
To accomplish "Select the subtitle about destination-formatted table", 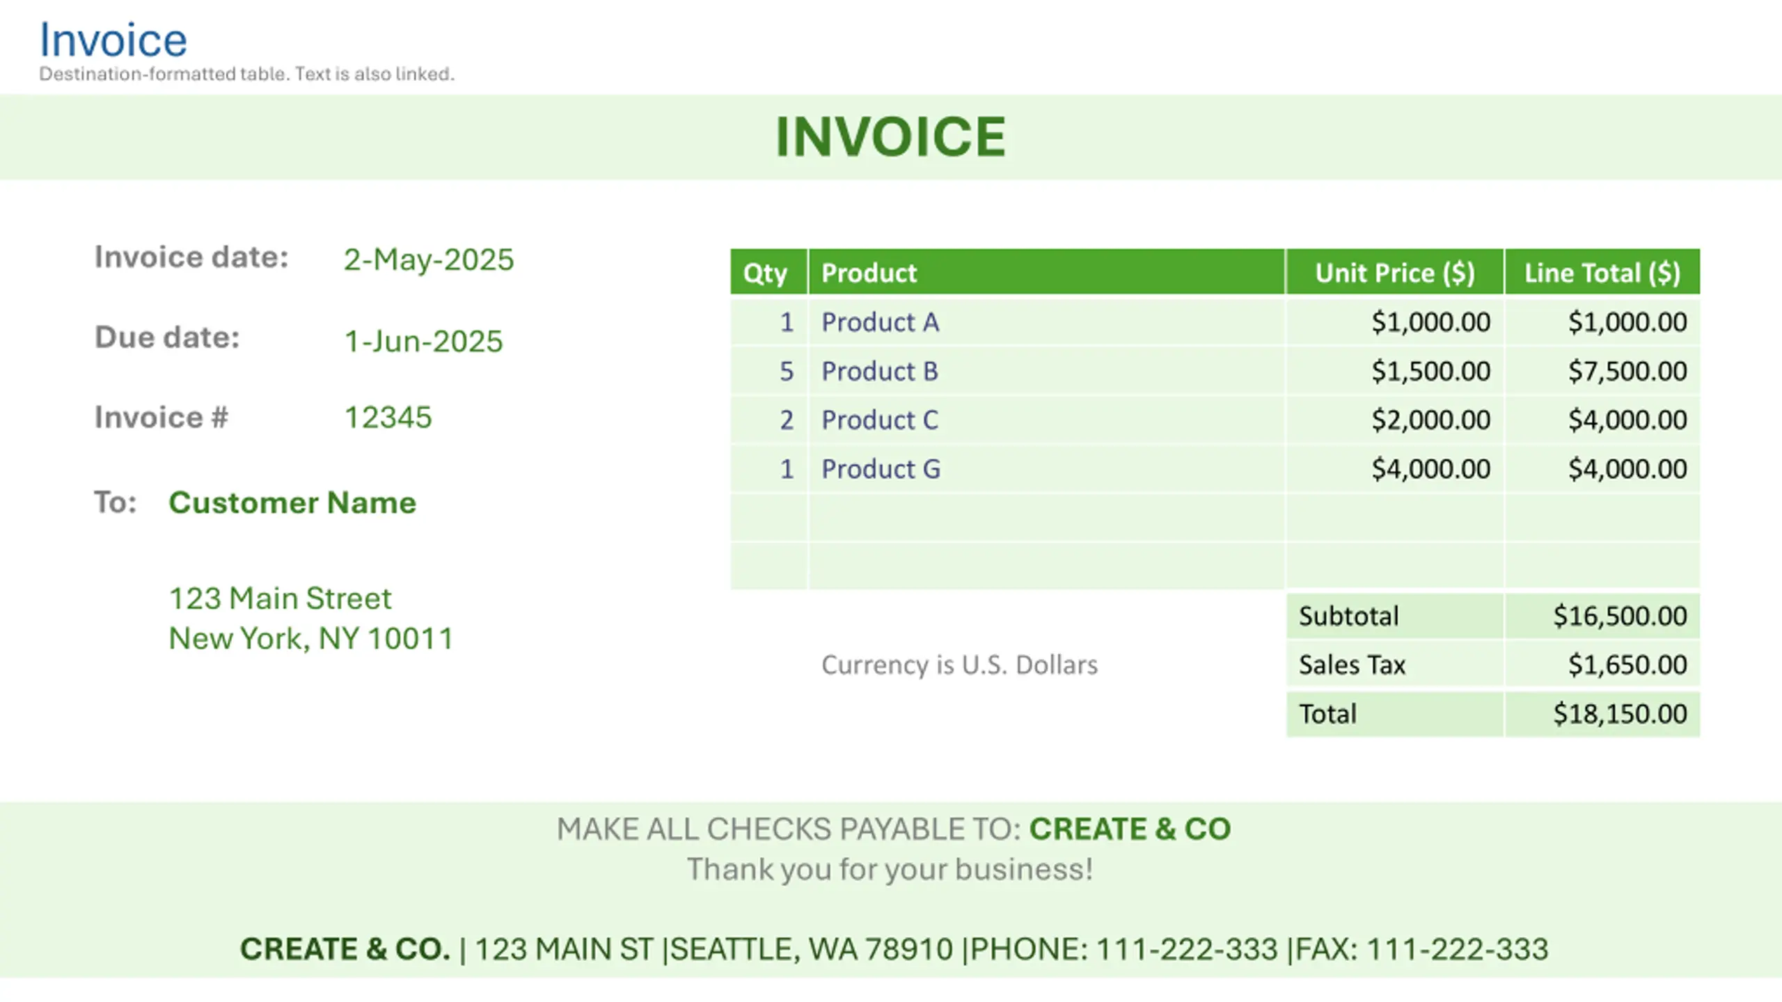I will pyautogui.click(x=246, y=74).
